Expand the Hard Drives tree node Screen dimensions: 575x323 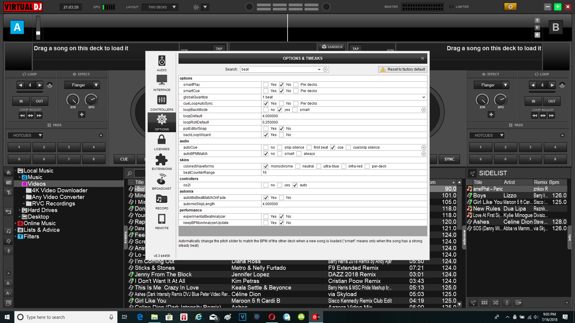(x=19, y=210)
